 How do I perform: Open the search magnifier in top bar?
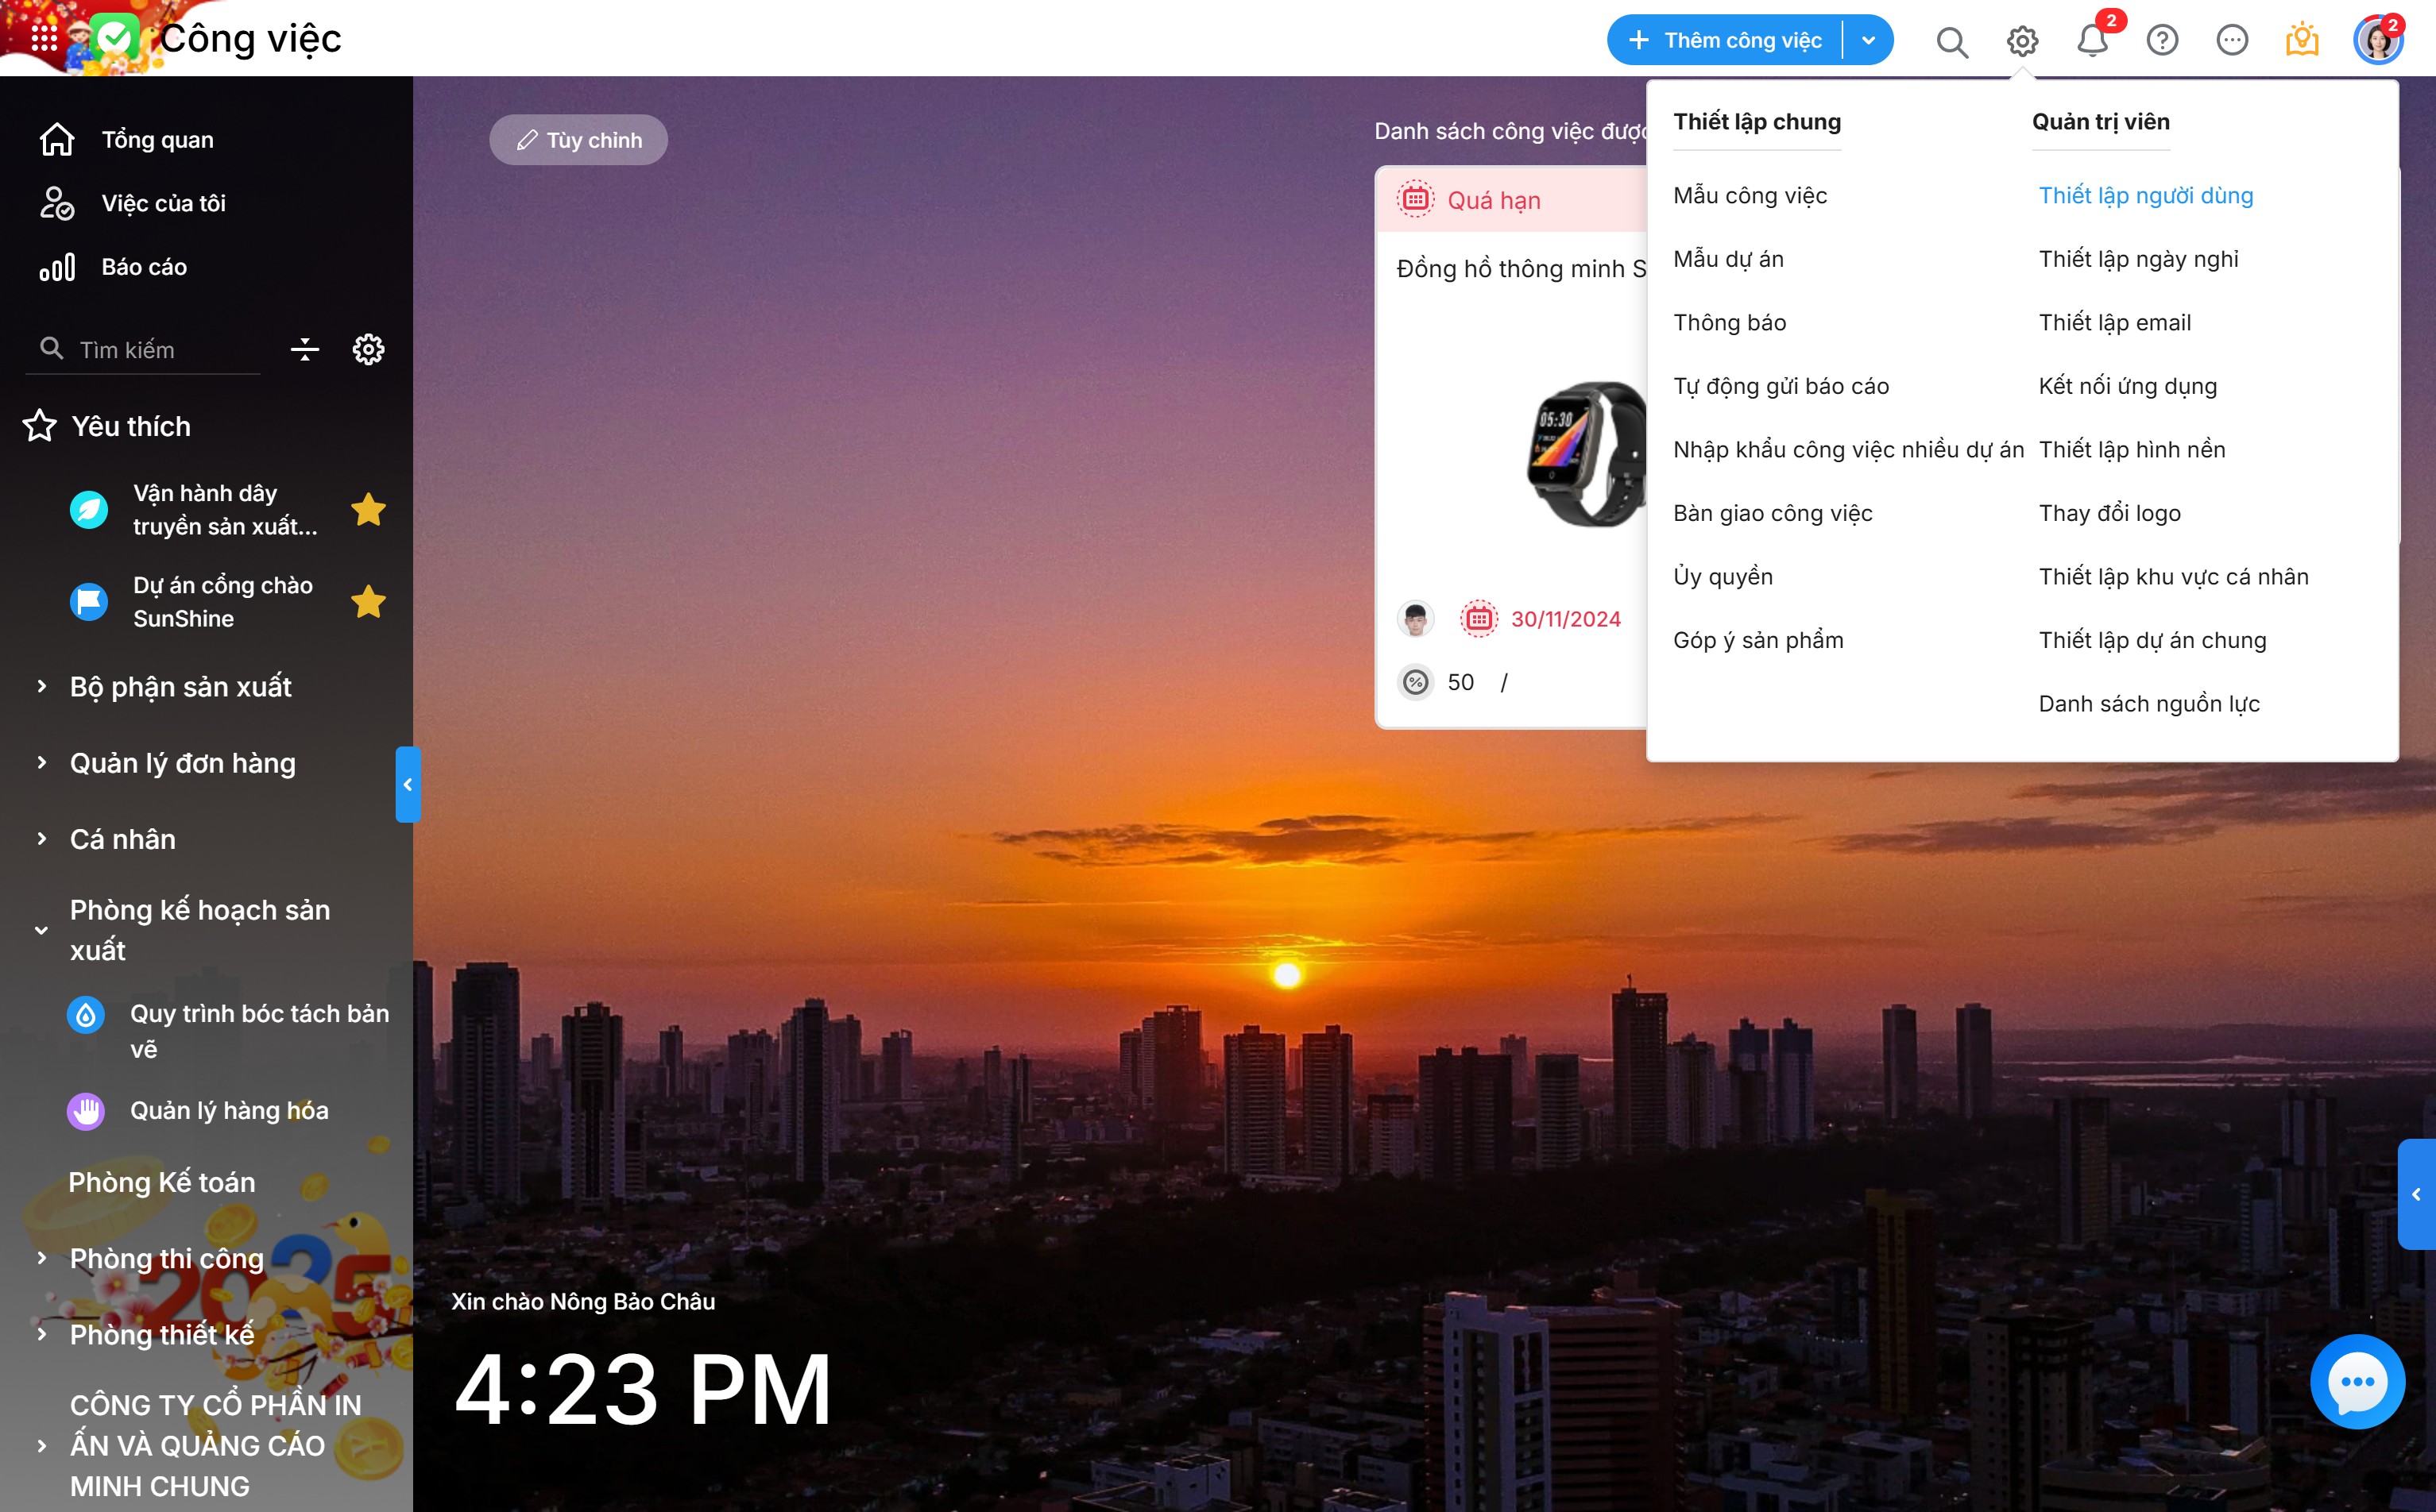pos(1952,41)
